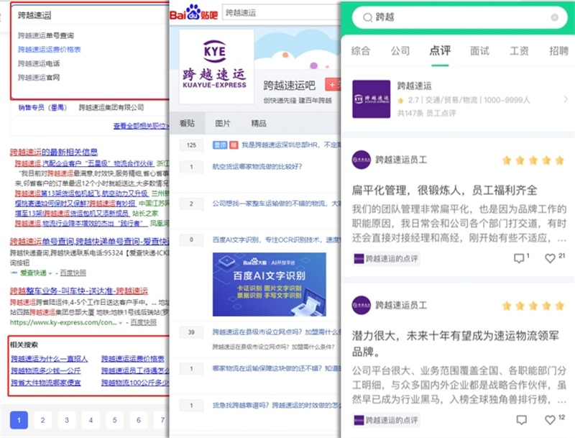Click related search 跨越物流多少钱一公斤

point(45,370)
